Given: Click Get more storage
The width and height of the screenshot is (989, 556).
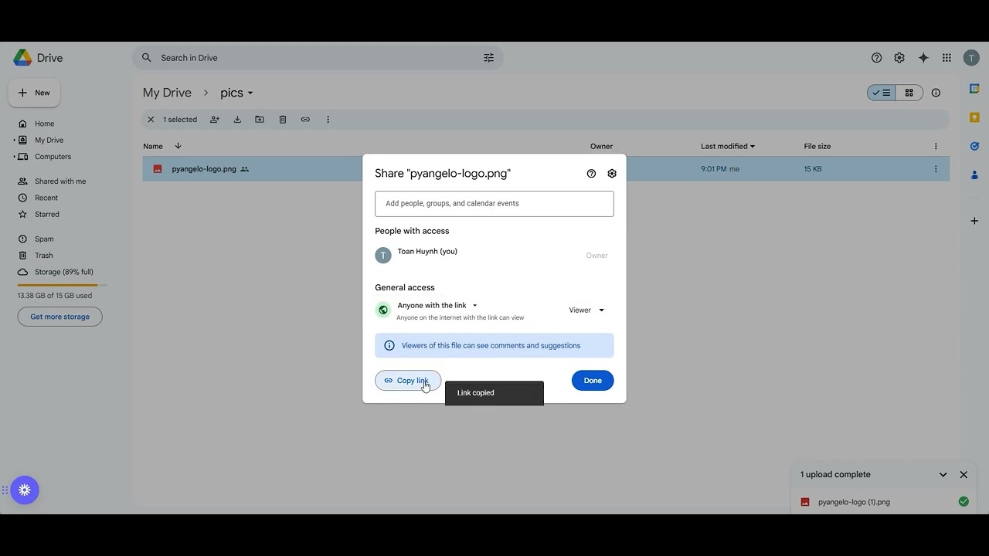Looking at the screenshot, I should tap(60, 317).
